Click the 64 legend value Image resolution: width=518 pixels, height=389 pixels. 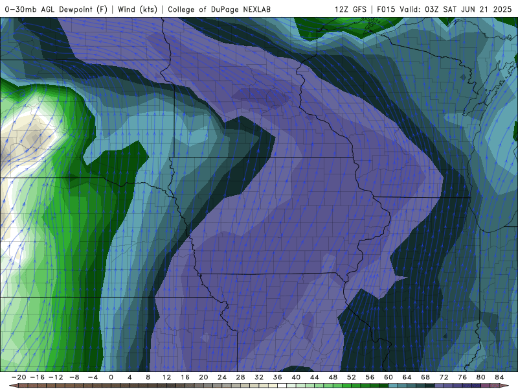(x=407, y=377)
